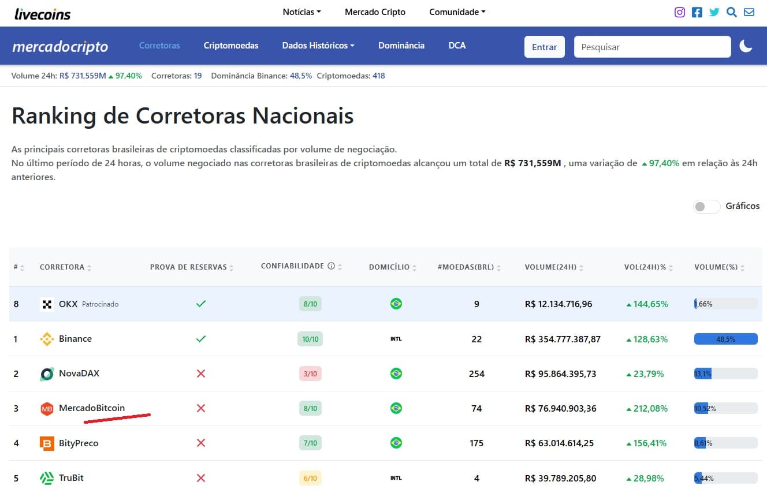Click the INTL domicile icon for Binance

(x=396, y=339)
